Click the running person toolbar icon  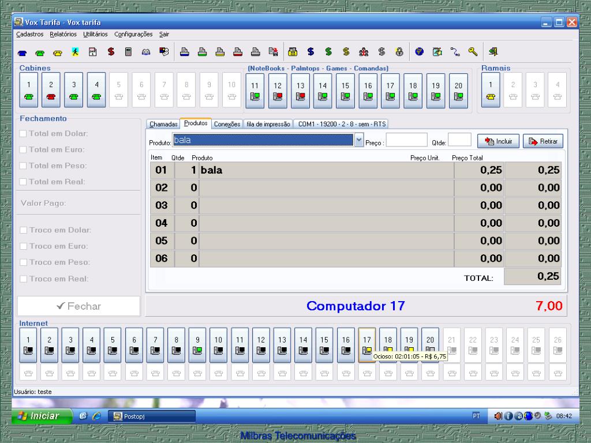[75, 52]
